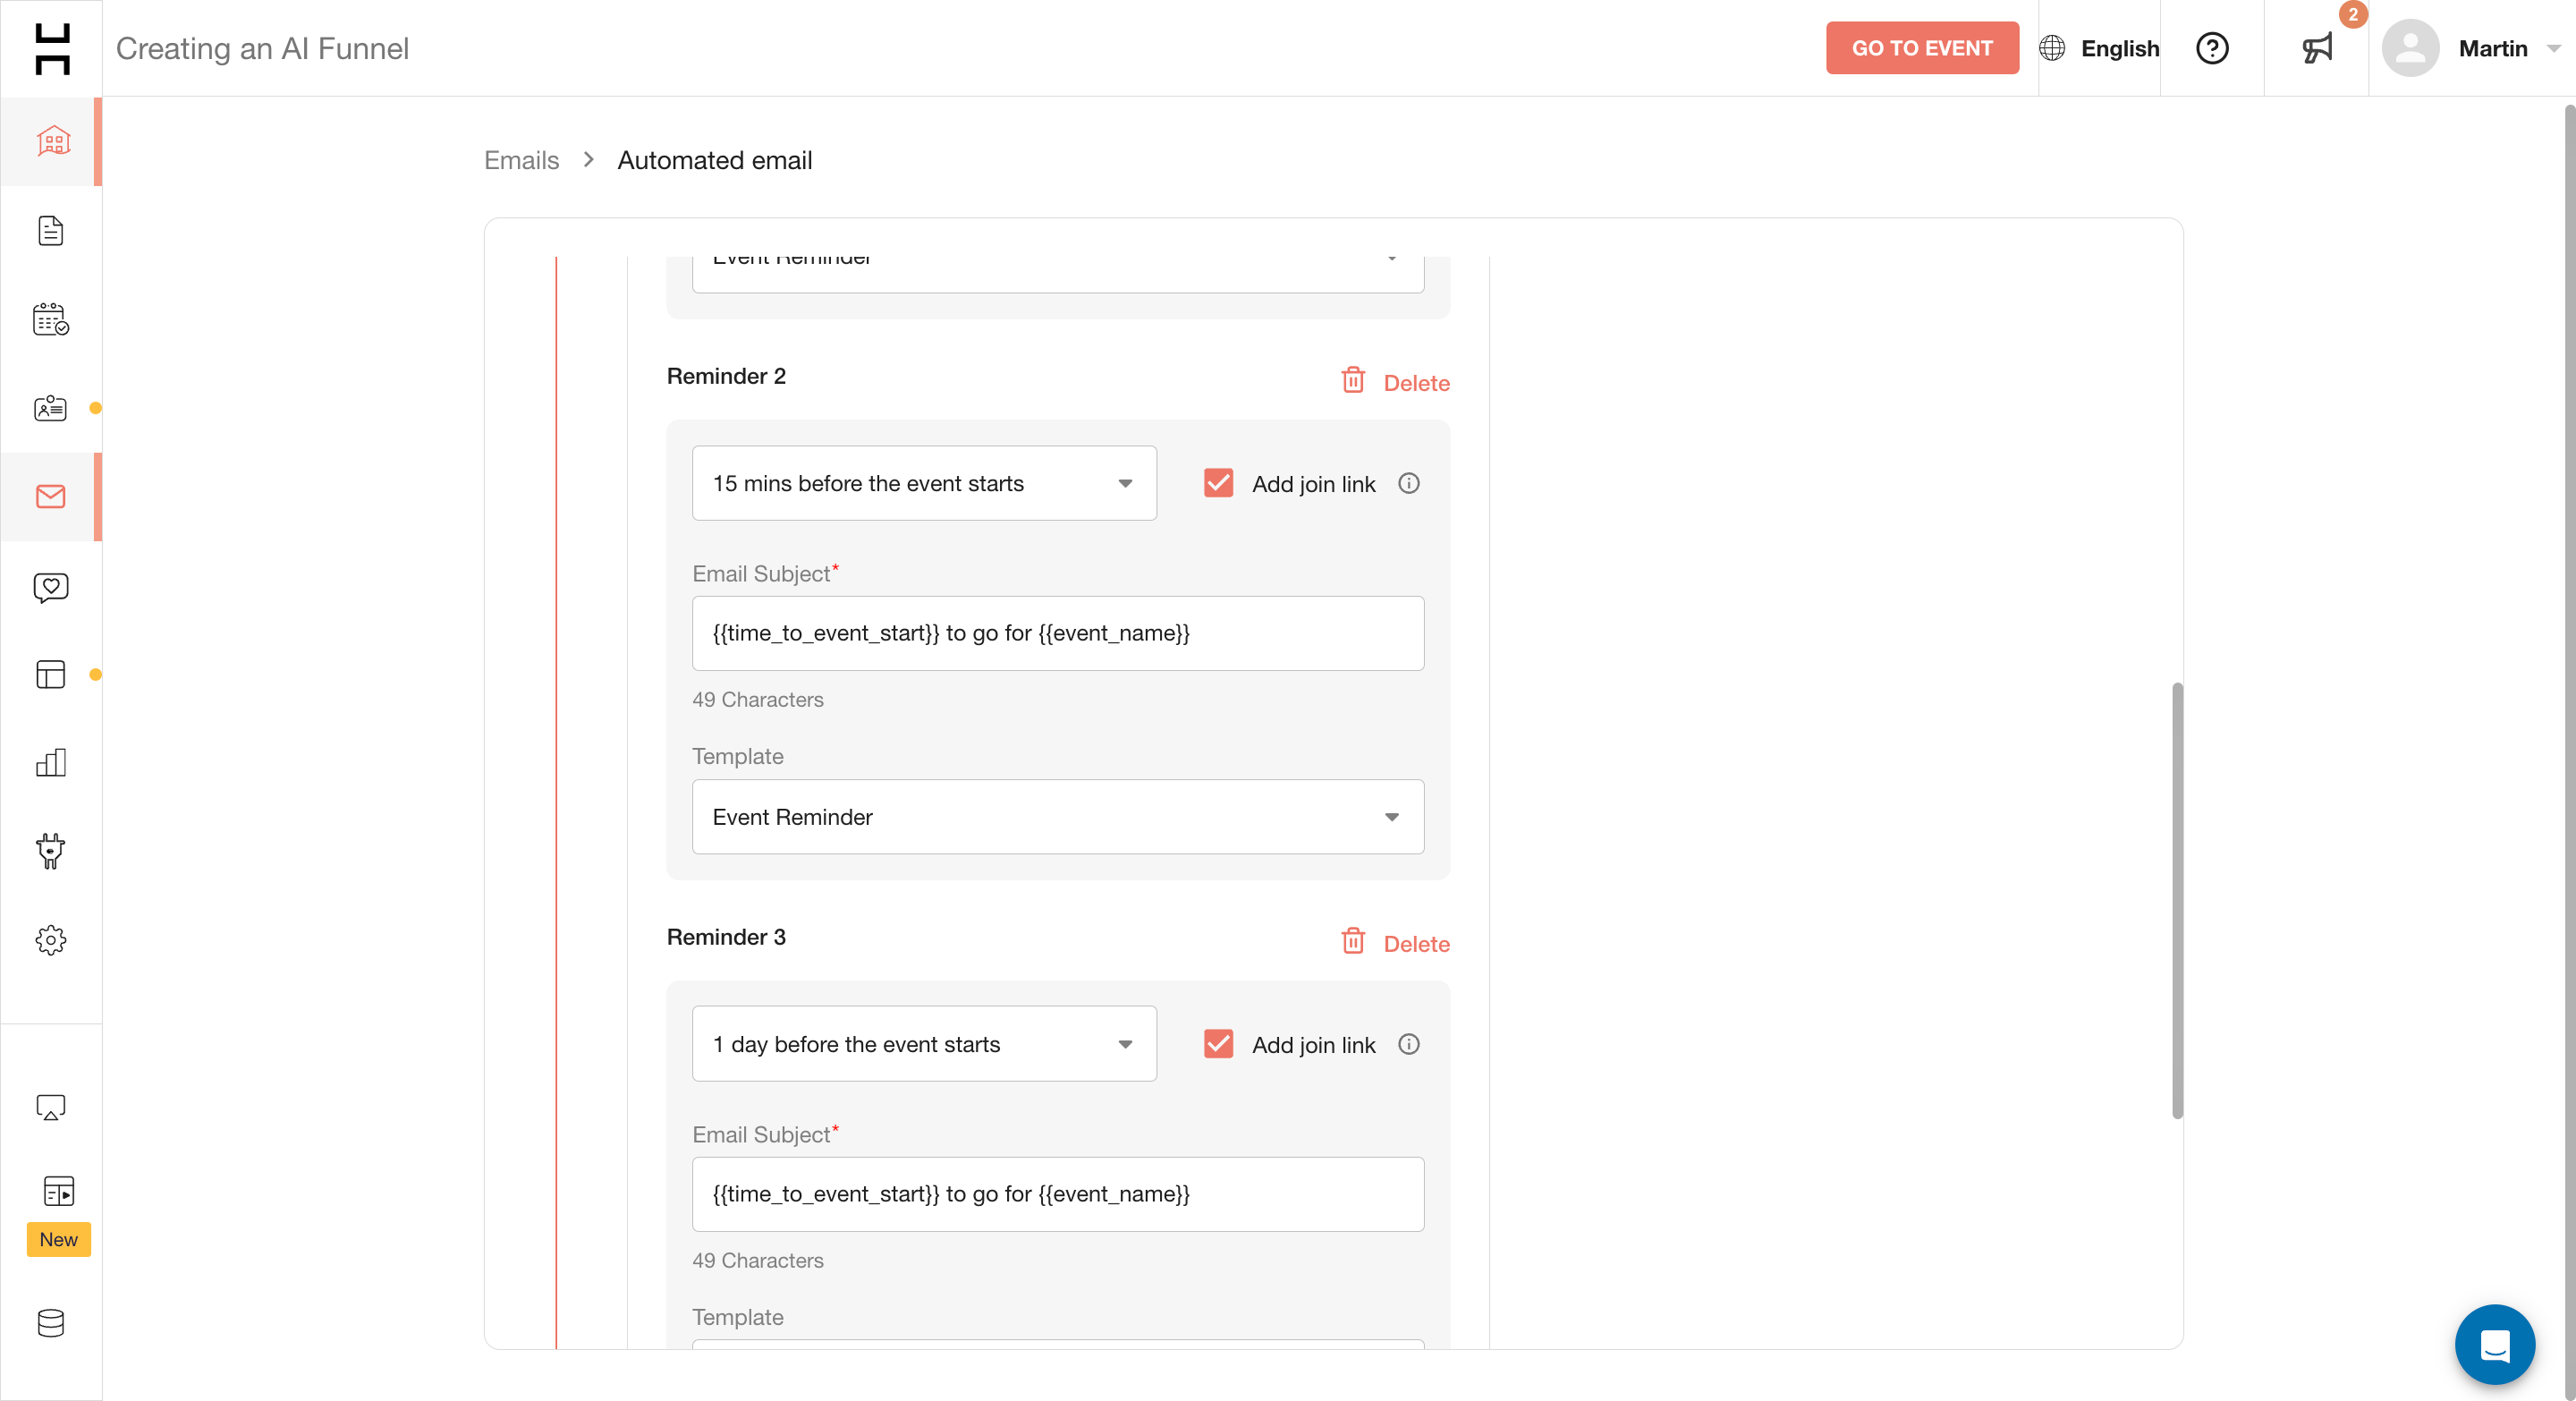The image size is (2576, 1401).
Task: Go back to Emails breadcrumb
Action: 521,160
